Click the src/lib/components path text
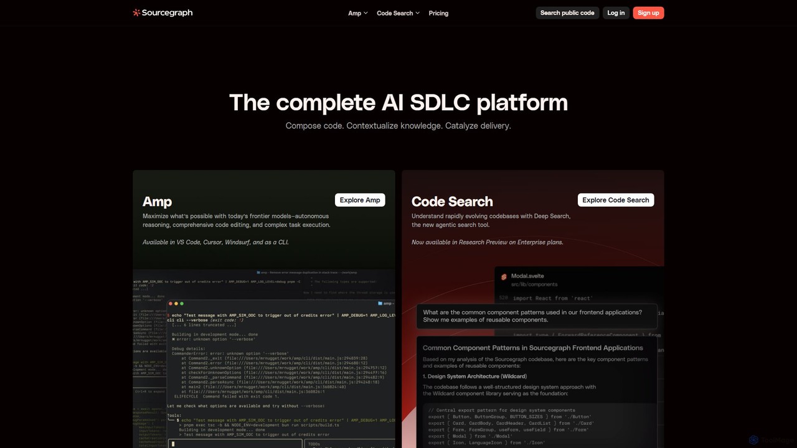Screen dimensions: 797x448 click(534, 284)
